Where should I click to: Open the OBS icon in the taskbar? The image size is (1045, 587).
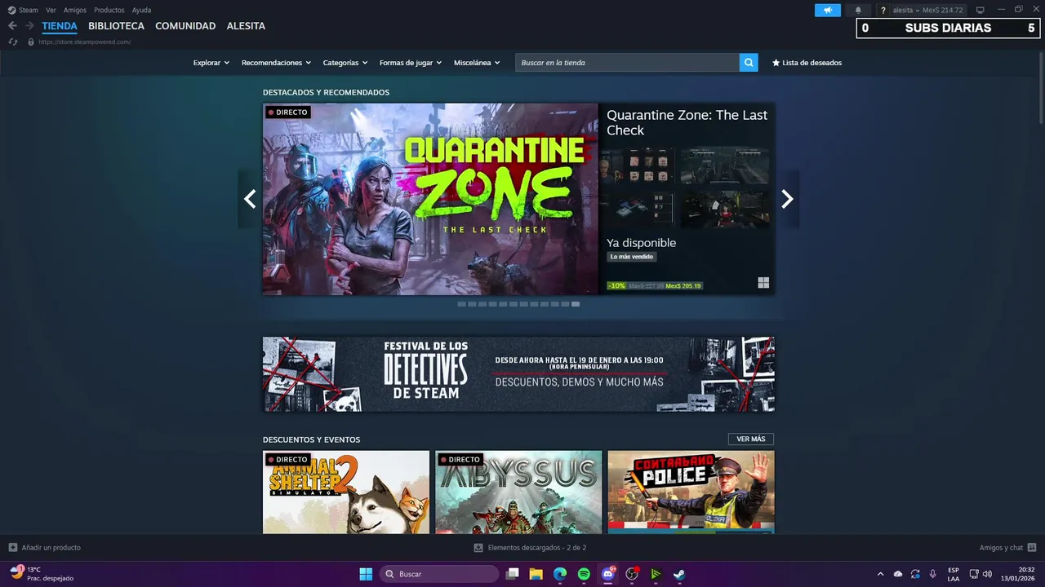(x=632, y=574)
